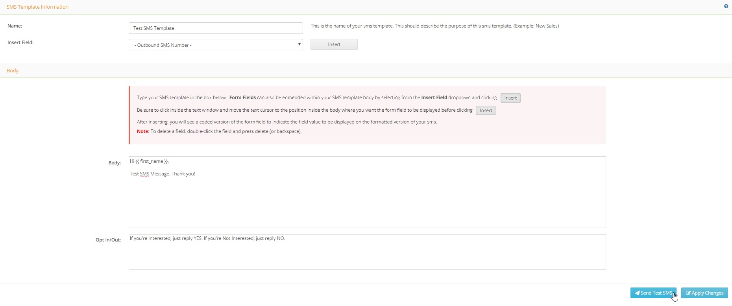The height and width of the screenshot is (306, 732).
Task: Click the 'Hi {{ first_name }},' line
Action: 149,161
